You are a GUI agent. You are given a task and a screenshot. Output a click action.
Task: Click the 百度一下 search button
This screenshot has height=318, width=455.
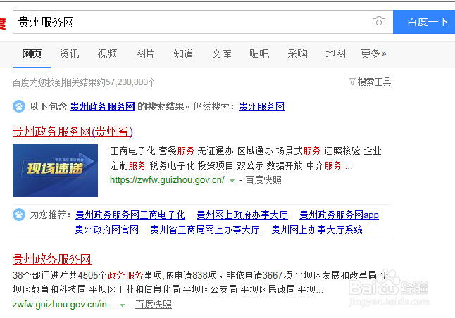(x=424, y=22)
